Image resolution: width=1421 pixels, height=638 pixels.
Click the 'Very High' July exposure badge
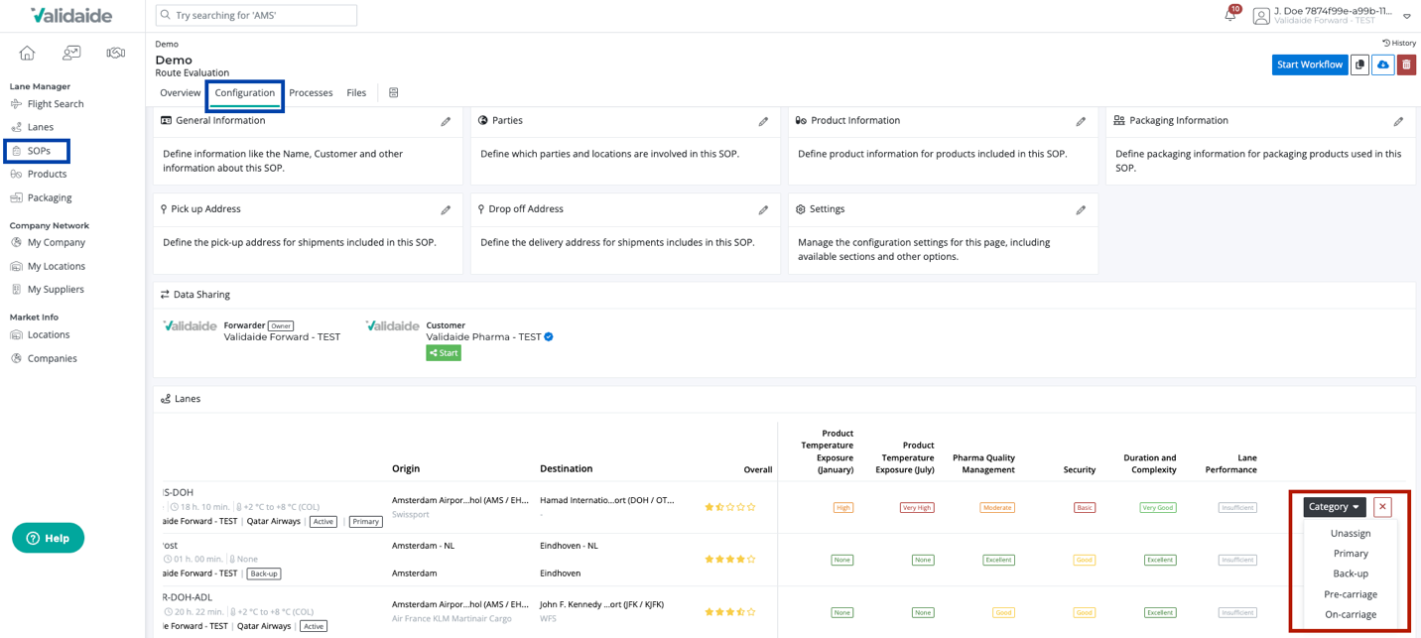tap(916, 507)
